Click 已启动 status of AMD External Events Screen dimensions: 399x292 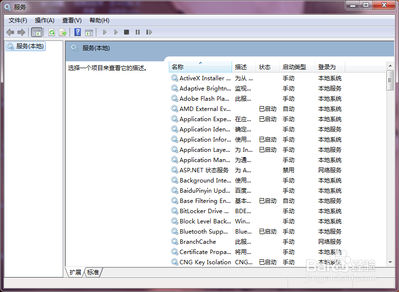click(x=268, y=109)
